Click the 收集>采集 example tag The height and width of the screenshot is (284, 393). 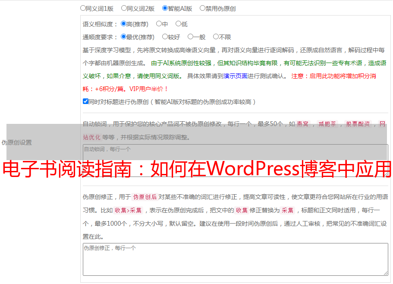point(128,210)
